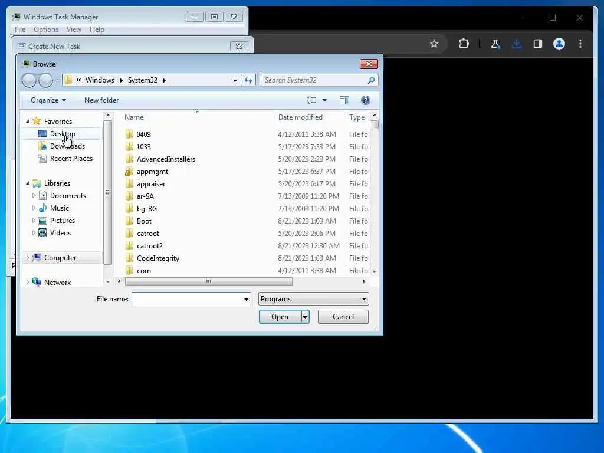This screenshot has height=453, width=604.
Task: Click the New folder button
Action: click(101, 100)
